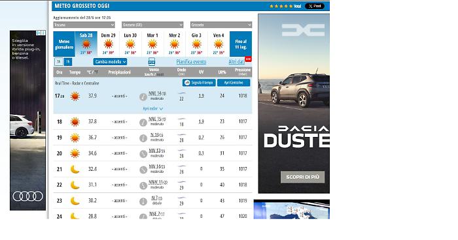Click the wind direction icon at 18:00
The width and height of the screenshot is (458, 240).
(143, 123)
